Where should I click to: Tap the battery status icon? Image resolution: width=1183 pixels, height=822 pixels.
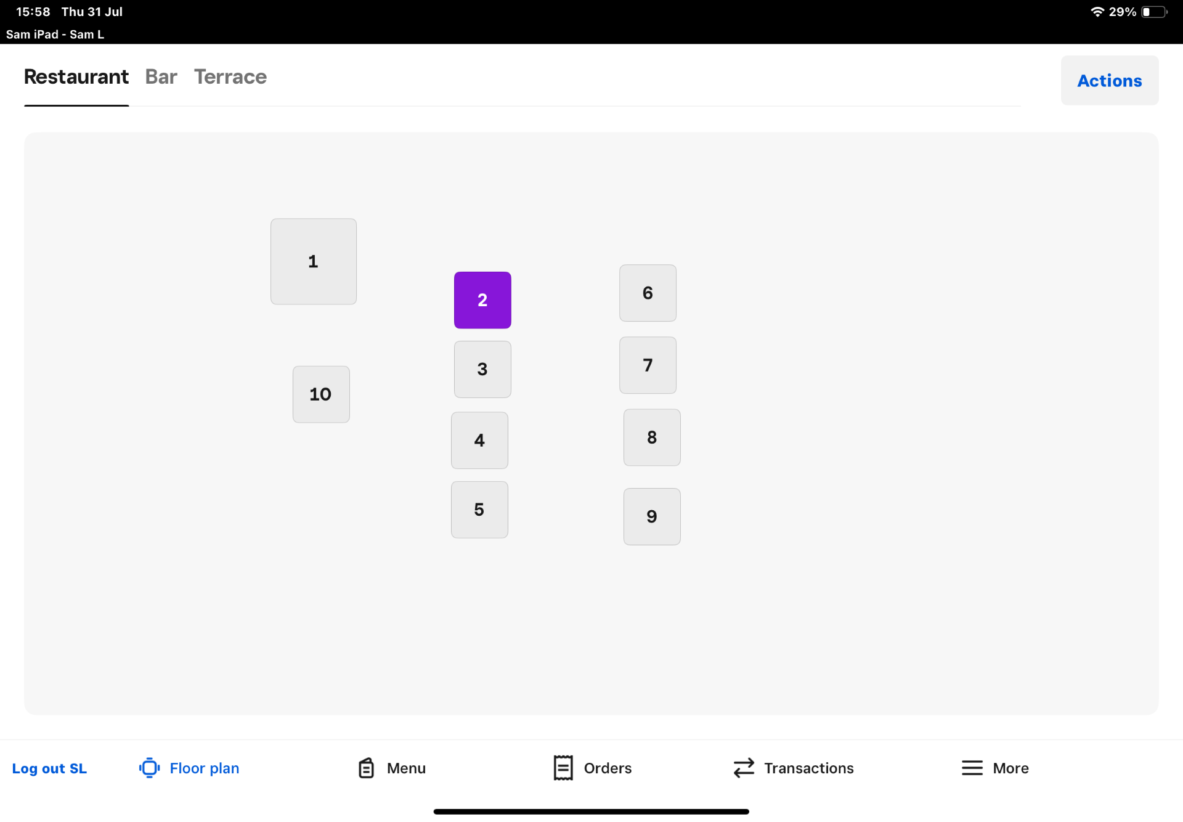[1153, 12]
